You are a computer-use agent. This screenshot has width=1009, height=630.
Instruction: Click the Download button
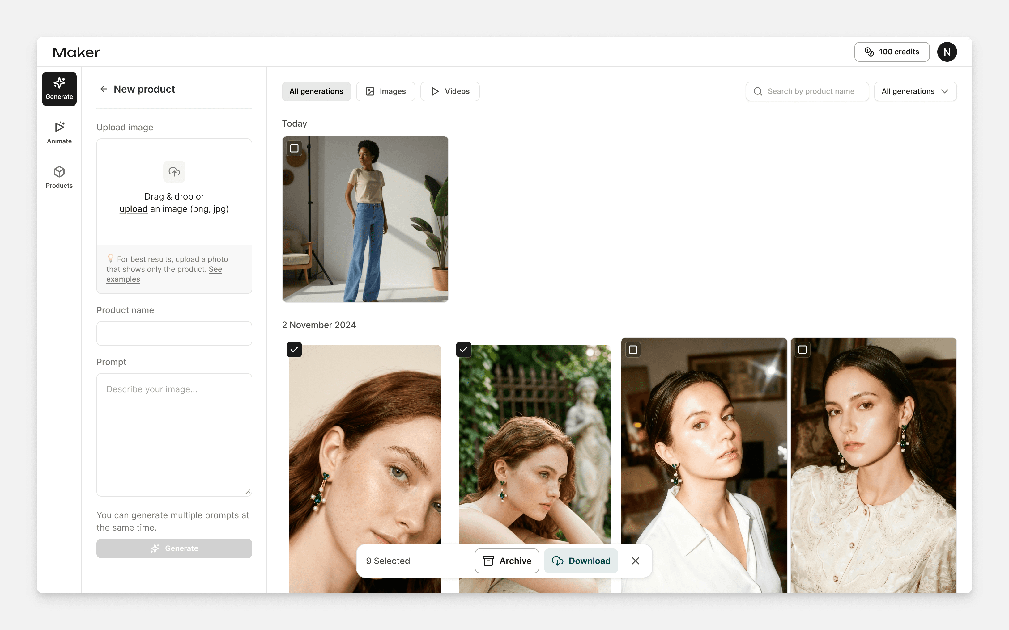click(x=581, y=561)
